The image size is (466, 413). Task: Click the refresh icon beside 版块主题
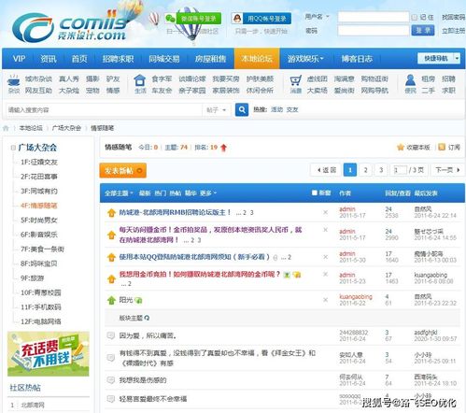tap(147, 318)
